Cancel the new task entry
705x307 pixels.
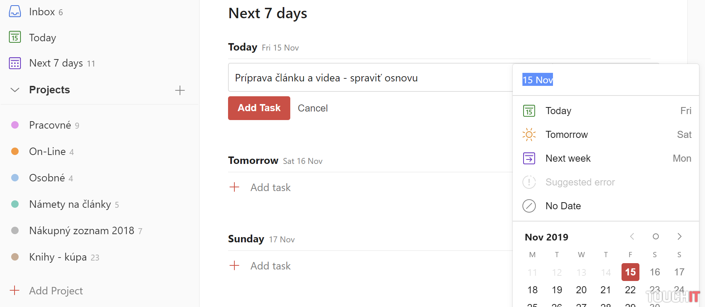coord(313,108)
